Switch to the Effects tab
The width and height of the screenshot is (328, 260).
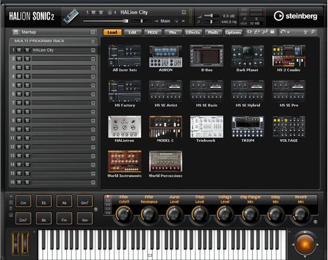point(193,32)
